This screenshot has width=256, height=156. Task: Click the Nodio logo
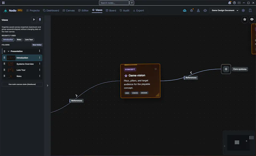pyautogui.click(x=5, y=11)
